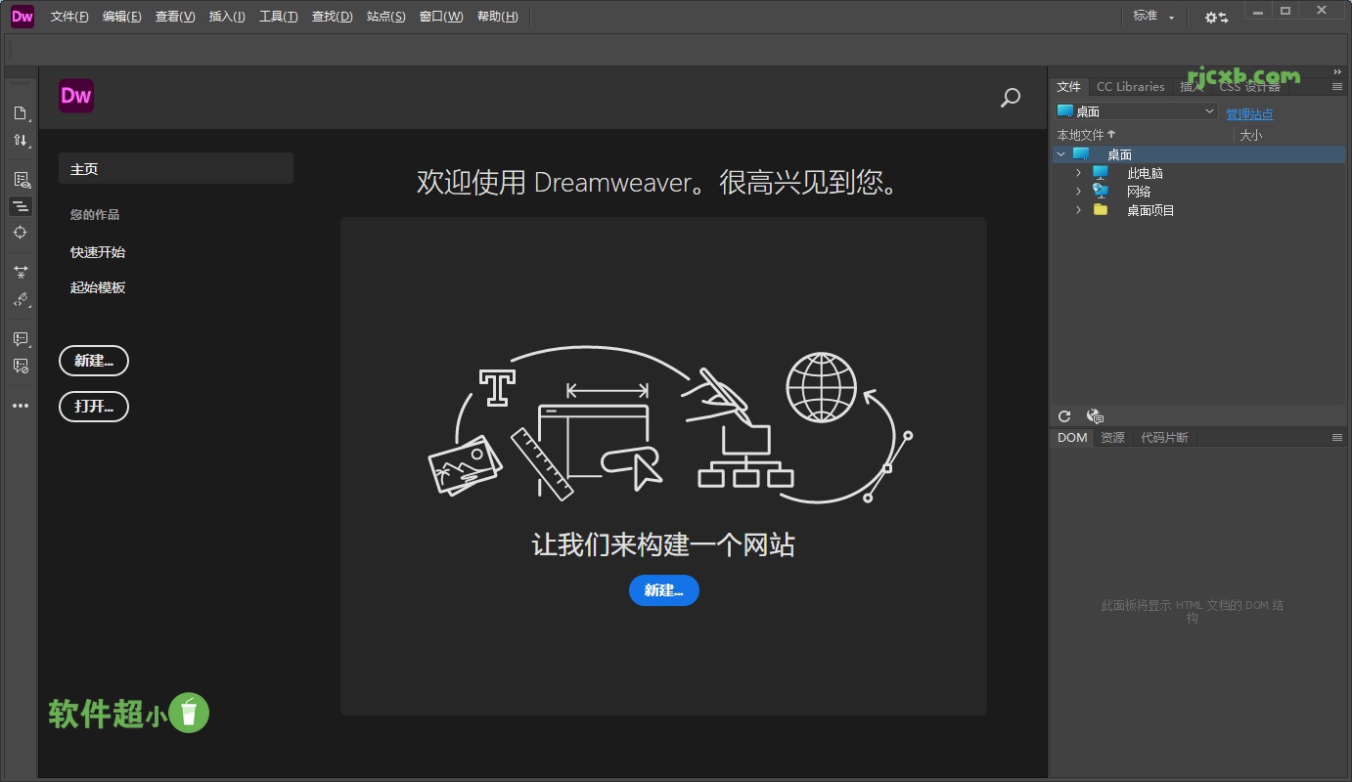The height and width of the screenshot is (782, 1352).
Task: Open workspace settings with the gear icon
Action: (x=1214, y=17)
